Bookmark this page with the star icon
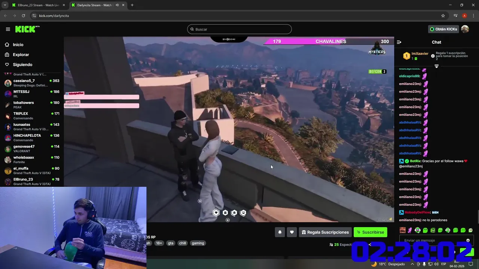Viewport: 479px width, 269px height. point(443,16)
